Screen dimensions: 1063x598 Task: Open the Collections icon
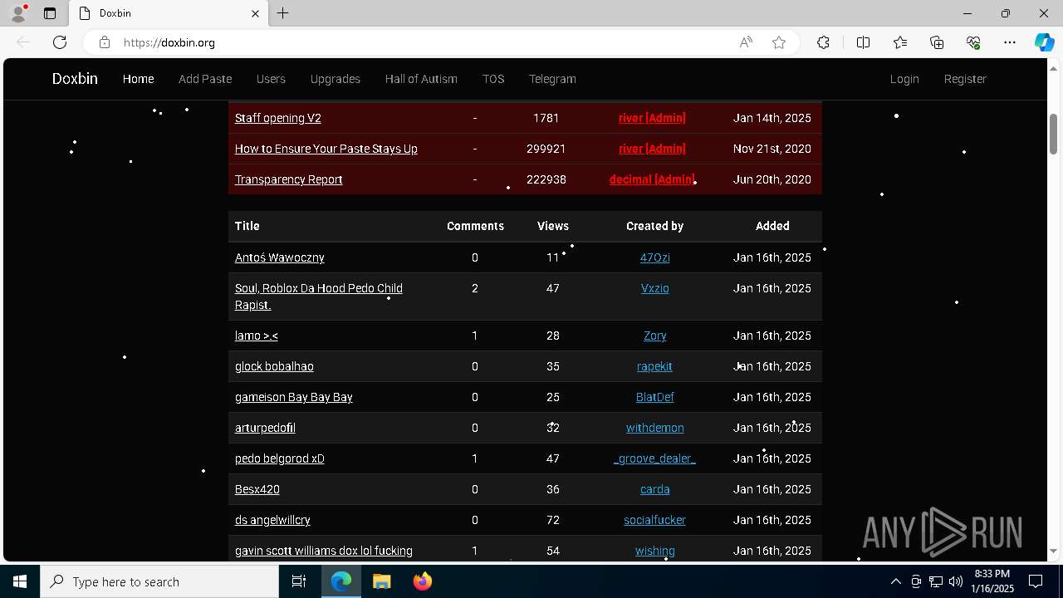tap(937, 42)
